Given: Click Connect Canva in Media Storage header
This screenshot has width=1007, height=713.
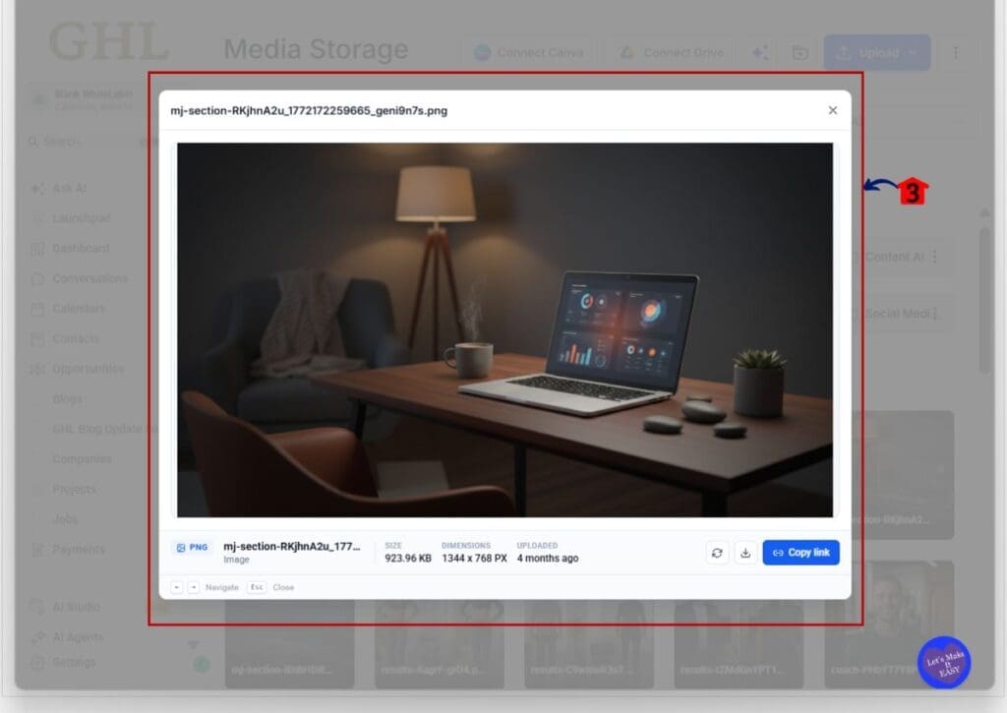Looking at the screenshot, I should pos(529,53).
